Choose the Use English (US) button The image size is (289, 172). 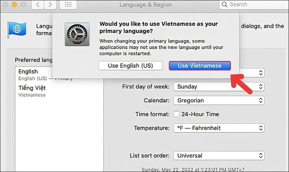(130, 66)
